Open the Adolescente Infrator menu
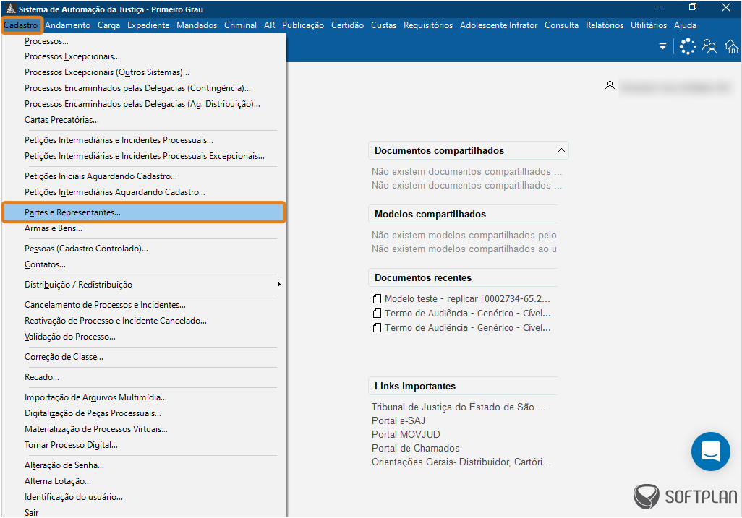The width and height of the screenshot is (742, 518). tap(499, 25)
